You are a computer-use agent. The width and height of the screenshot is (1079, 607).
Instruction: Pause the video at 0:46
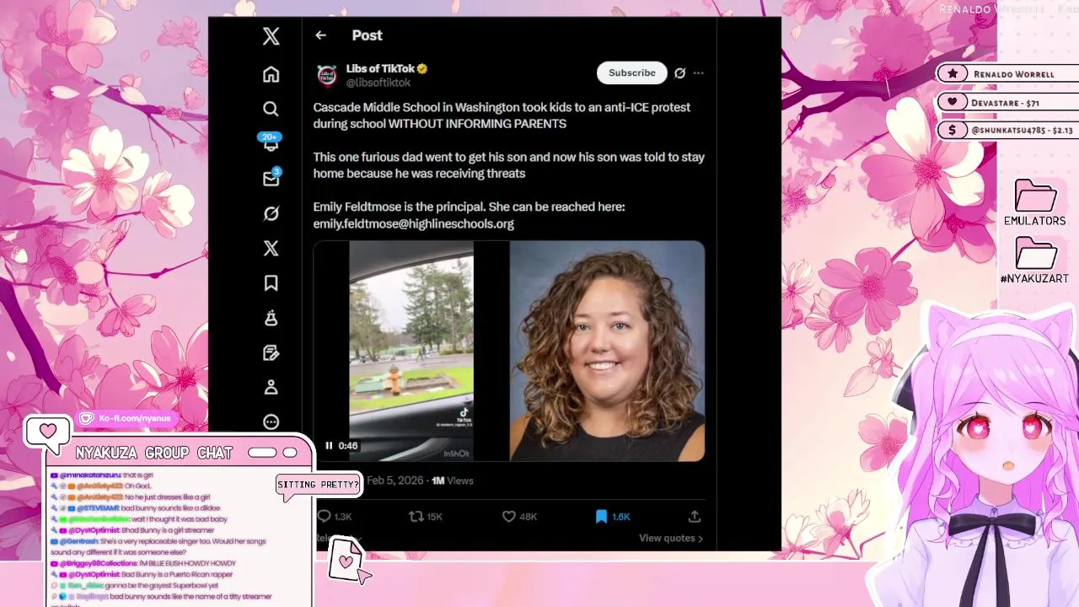[329, 446]
